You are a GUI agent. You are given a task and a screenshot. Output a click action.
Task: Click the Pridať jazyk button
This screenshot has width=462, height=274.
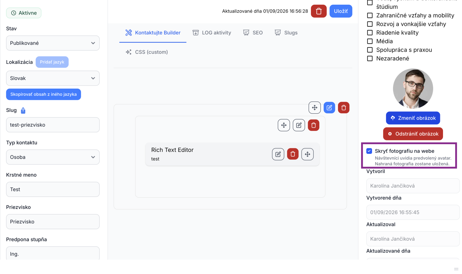tap(52, 62)
